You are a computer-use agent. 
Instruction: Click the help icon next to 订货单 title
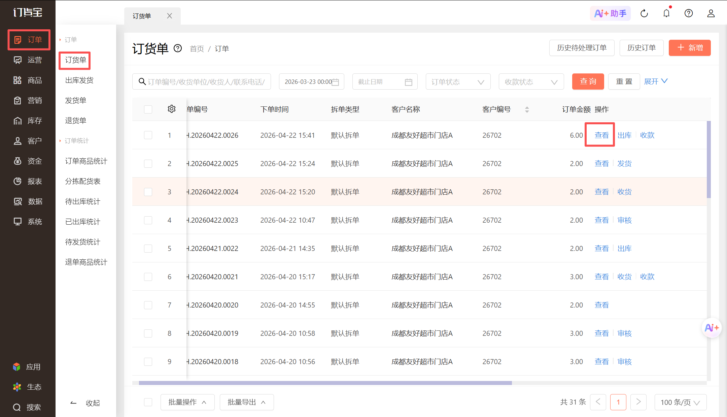click(178, 49)
